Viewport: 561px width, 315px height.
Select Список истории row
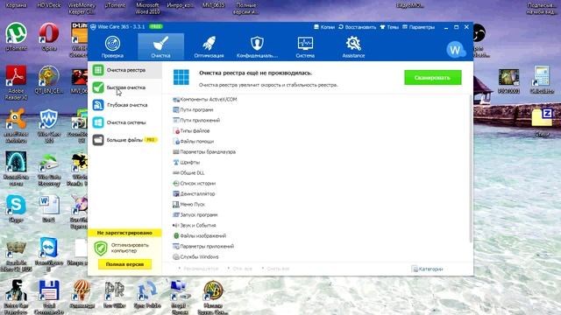pyautogui.click(x=195, y=183)
